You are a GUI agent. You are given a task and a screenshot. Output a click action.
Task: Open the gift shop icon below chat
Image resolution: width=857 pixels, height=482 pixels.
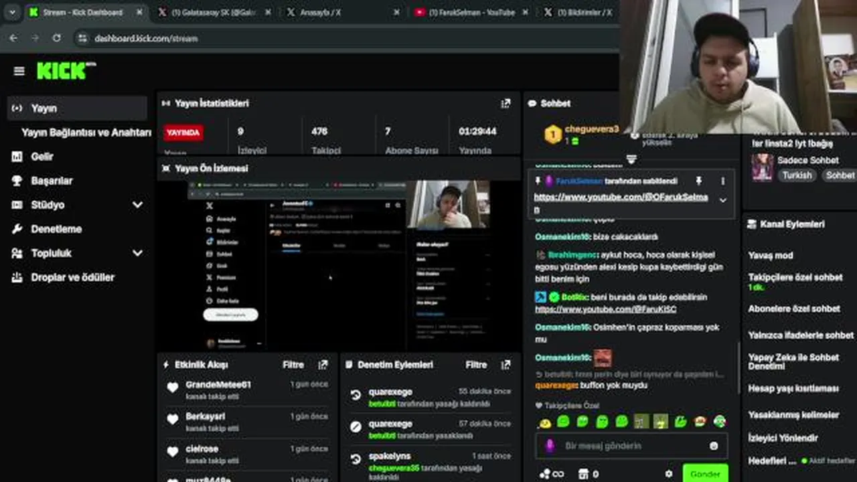click(x=583, y=474)
